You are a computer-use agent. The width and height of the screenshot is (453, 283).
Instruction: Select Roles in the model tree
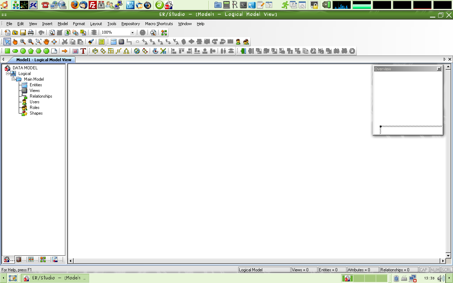click(34, 108)
